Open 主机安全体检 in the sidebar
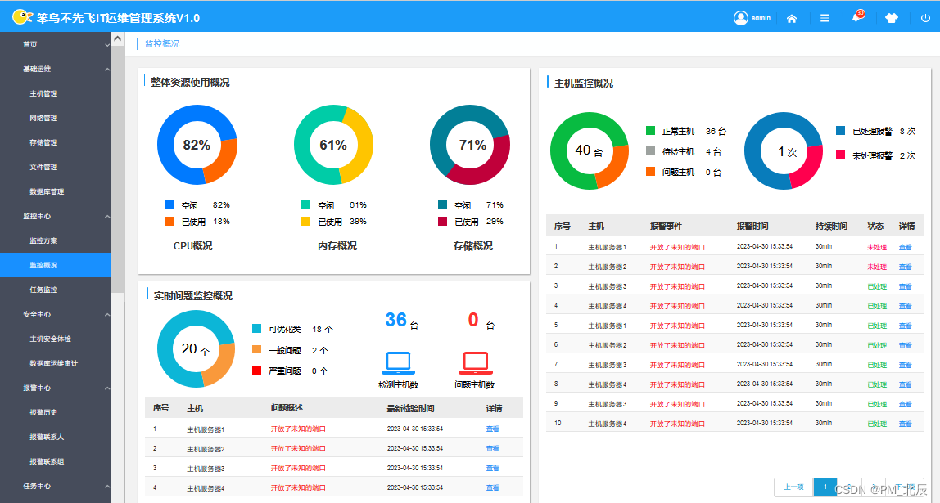This screenshot has width=940, height=503. pyautogui.click(x=51, y=339)
